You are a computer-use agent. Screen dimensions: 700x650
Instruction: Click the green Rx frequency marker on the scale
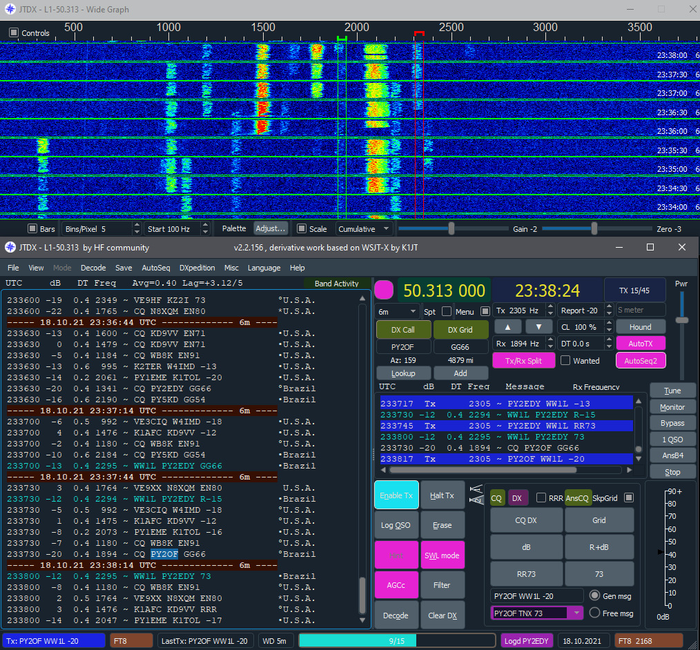[342, 39]
